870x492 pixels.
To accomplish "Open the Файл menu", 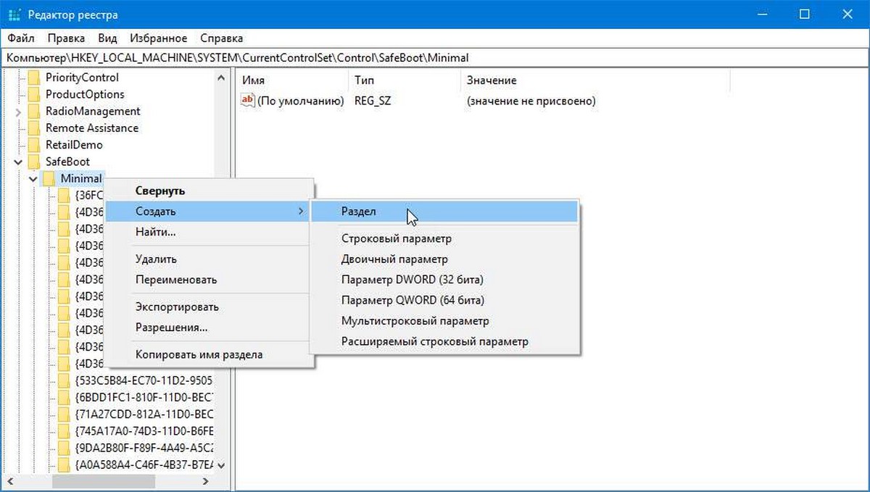I will pyautogui.click(x=21, y=38).
